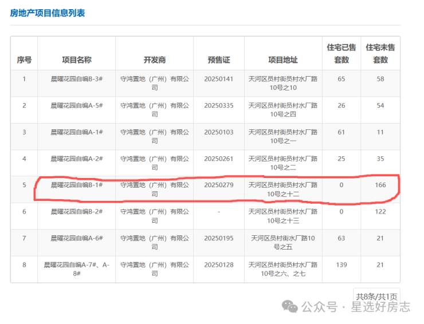
Task: Click presale permit number 20250279
Action: (219, 185)
